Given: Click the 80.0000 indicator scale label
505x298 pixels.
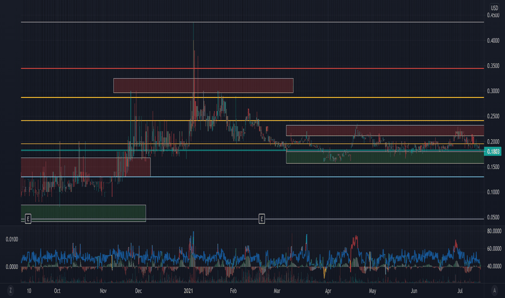Looking at the screenshot, I should [x=494, y=231].
